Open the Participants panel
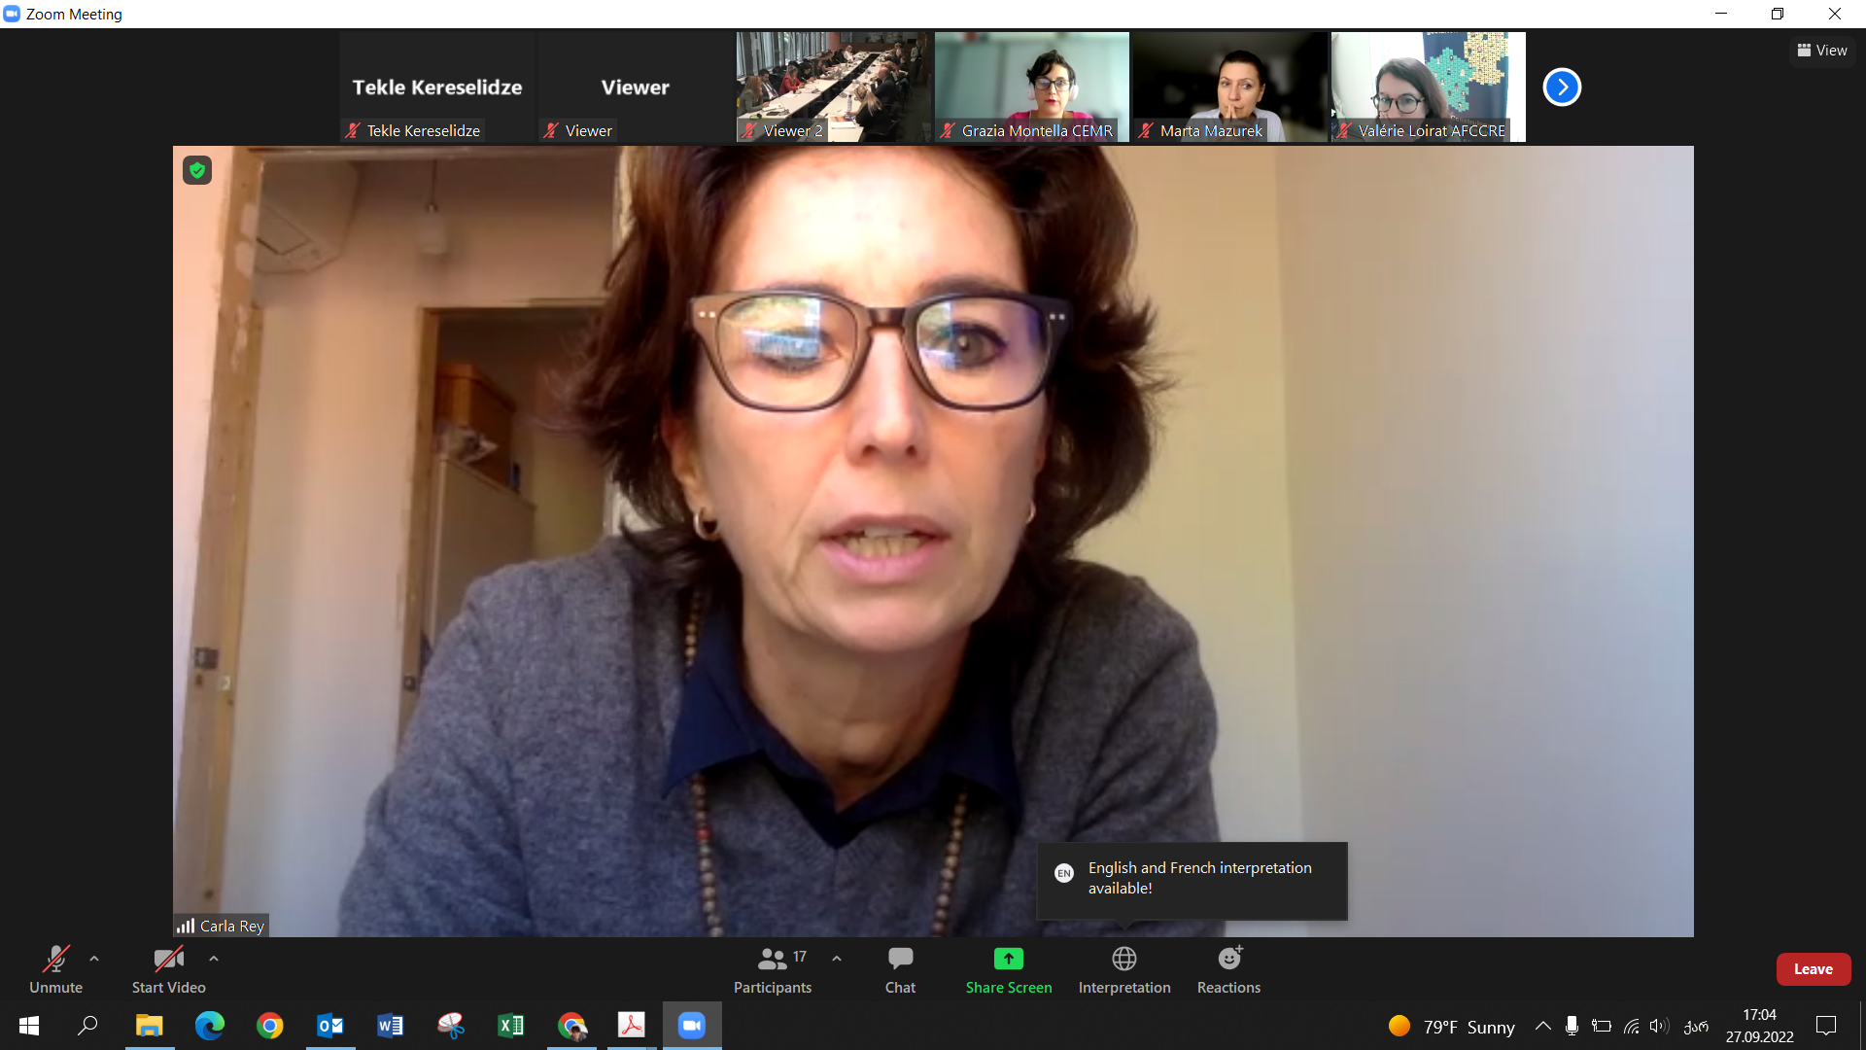Screen dimensions: 1866x1050 [773, 969]
